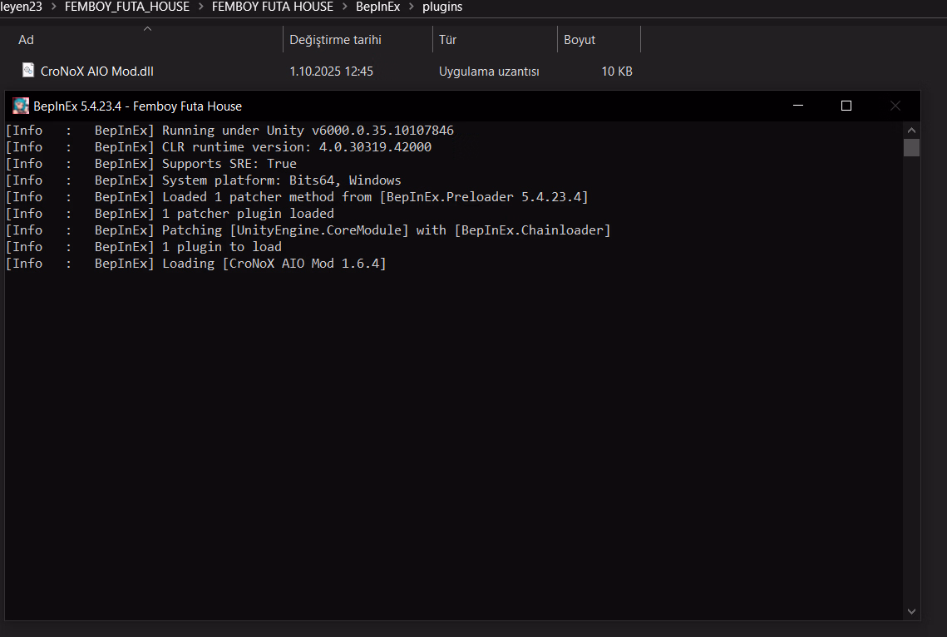The image size is (947, 637).
Task: Close the BepInEx console window
Action: [895, 106]
